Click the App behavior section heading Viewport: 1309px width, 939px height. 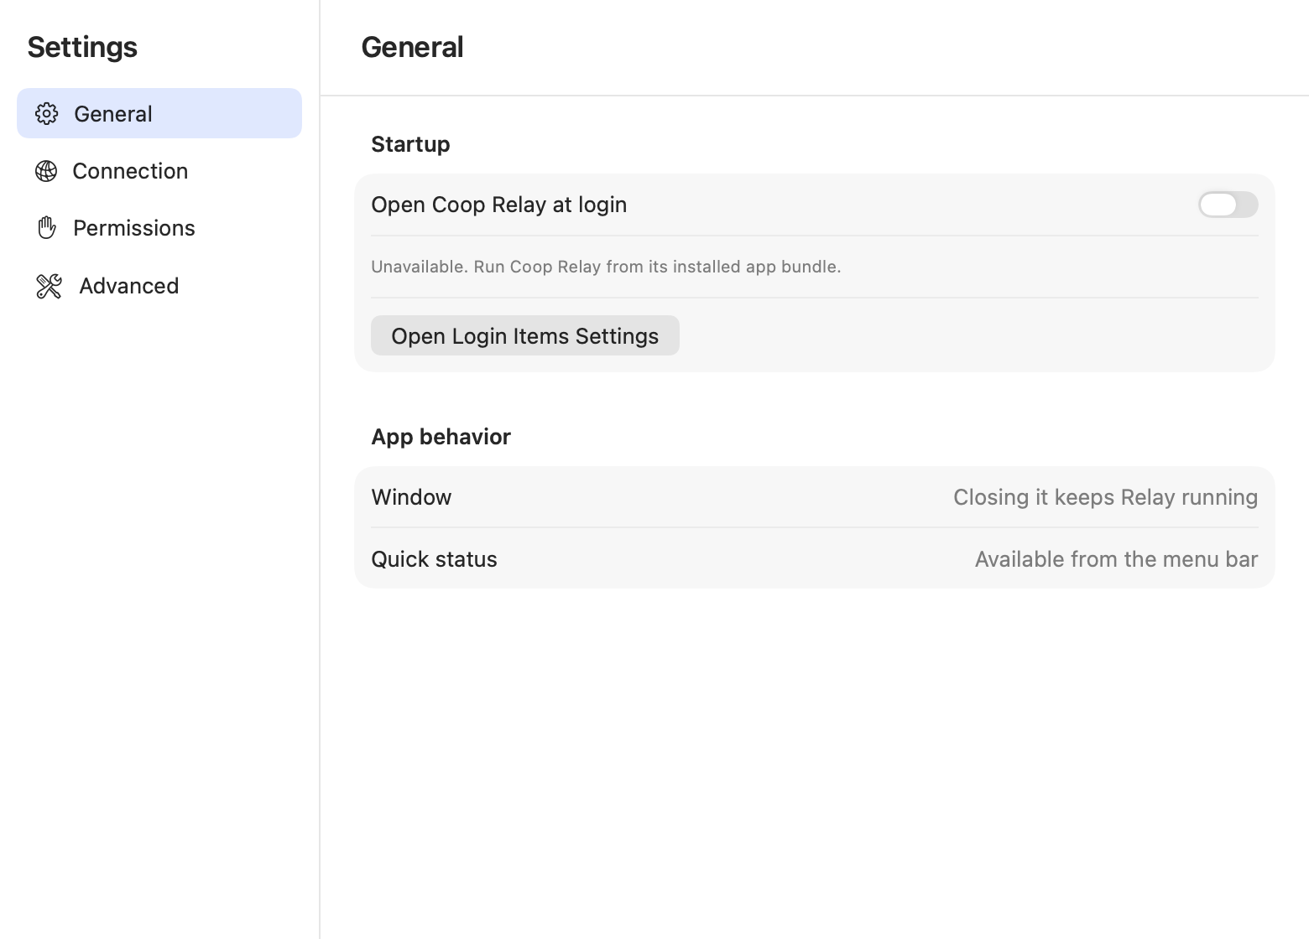441,437
